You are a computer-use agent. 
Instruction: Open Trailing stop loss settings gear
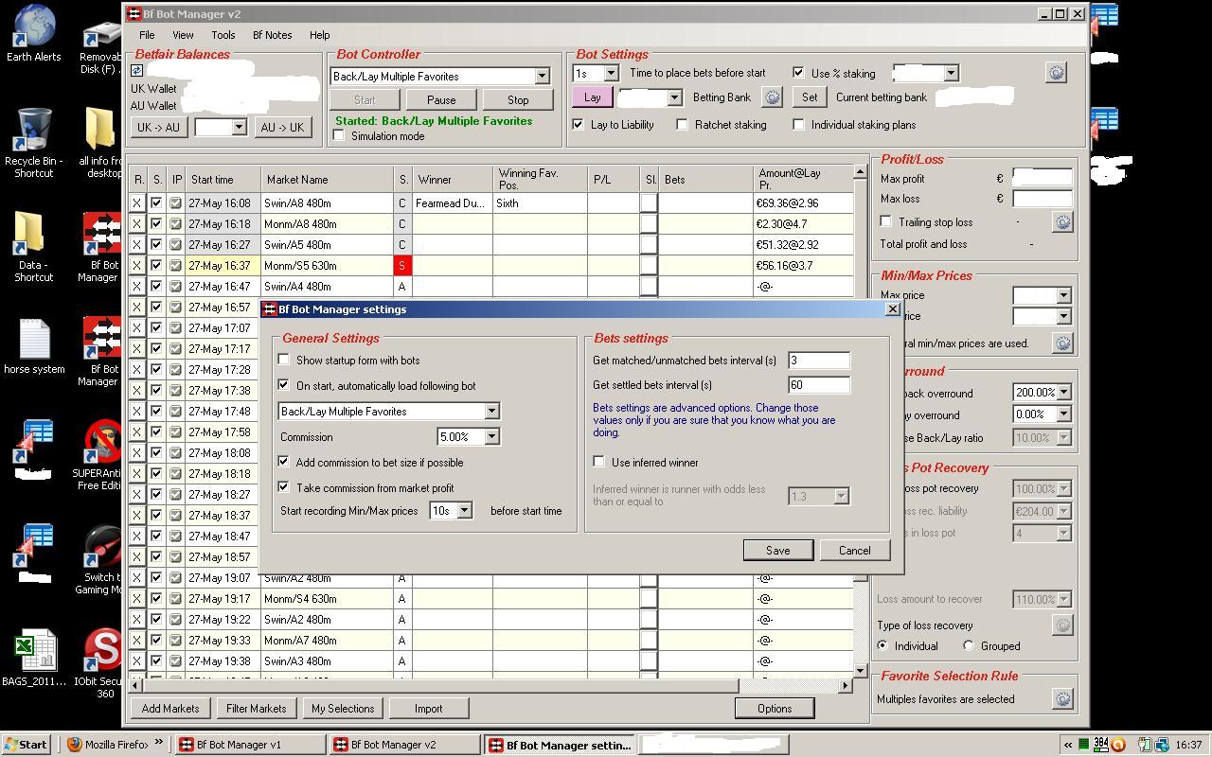coord(1062,221)
